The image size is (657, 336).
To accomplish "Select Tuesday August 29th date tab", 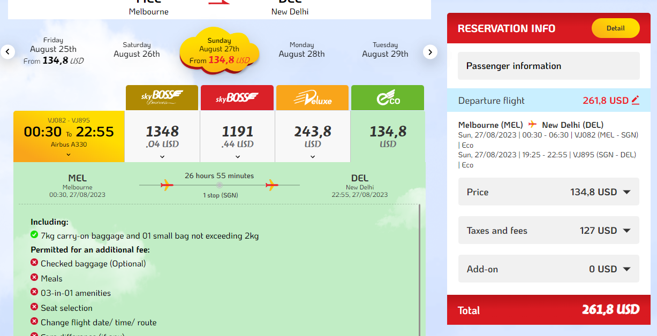I will click(x=385, y=50).
